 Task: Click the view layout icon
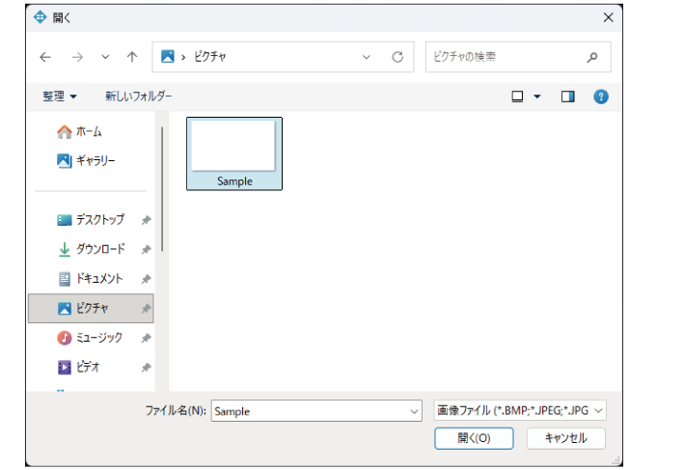pos(517,97)
